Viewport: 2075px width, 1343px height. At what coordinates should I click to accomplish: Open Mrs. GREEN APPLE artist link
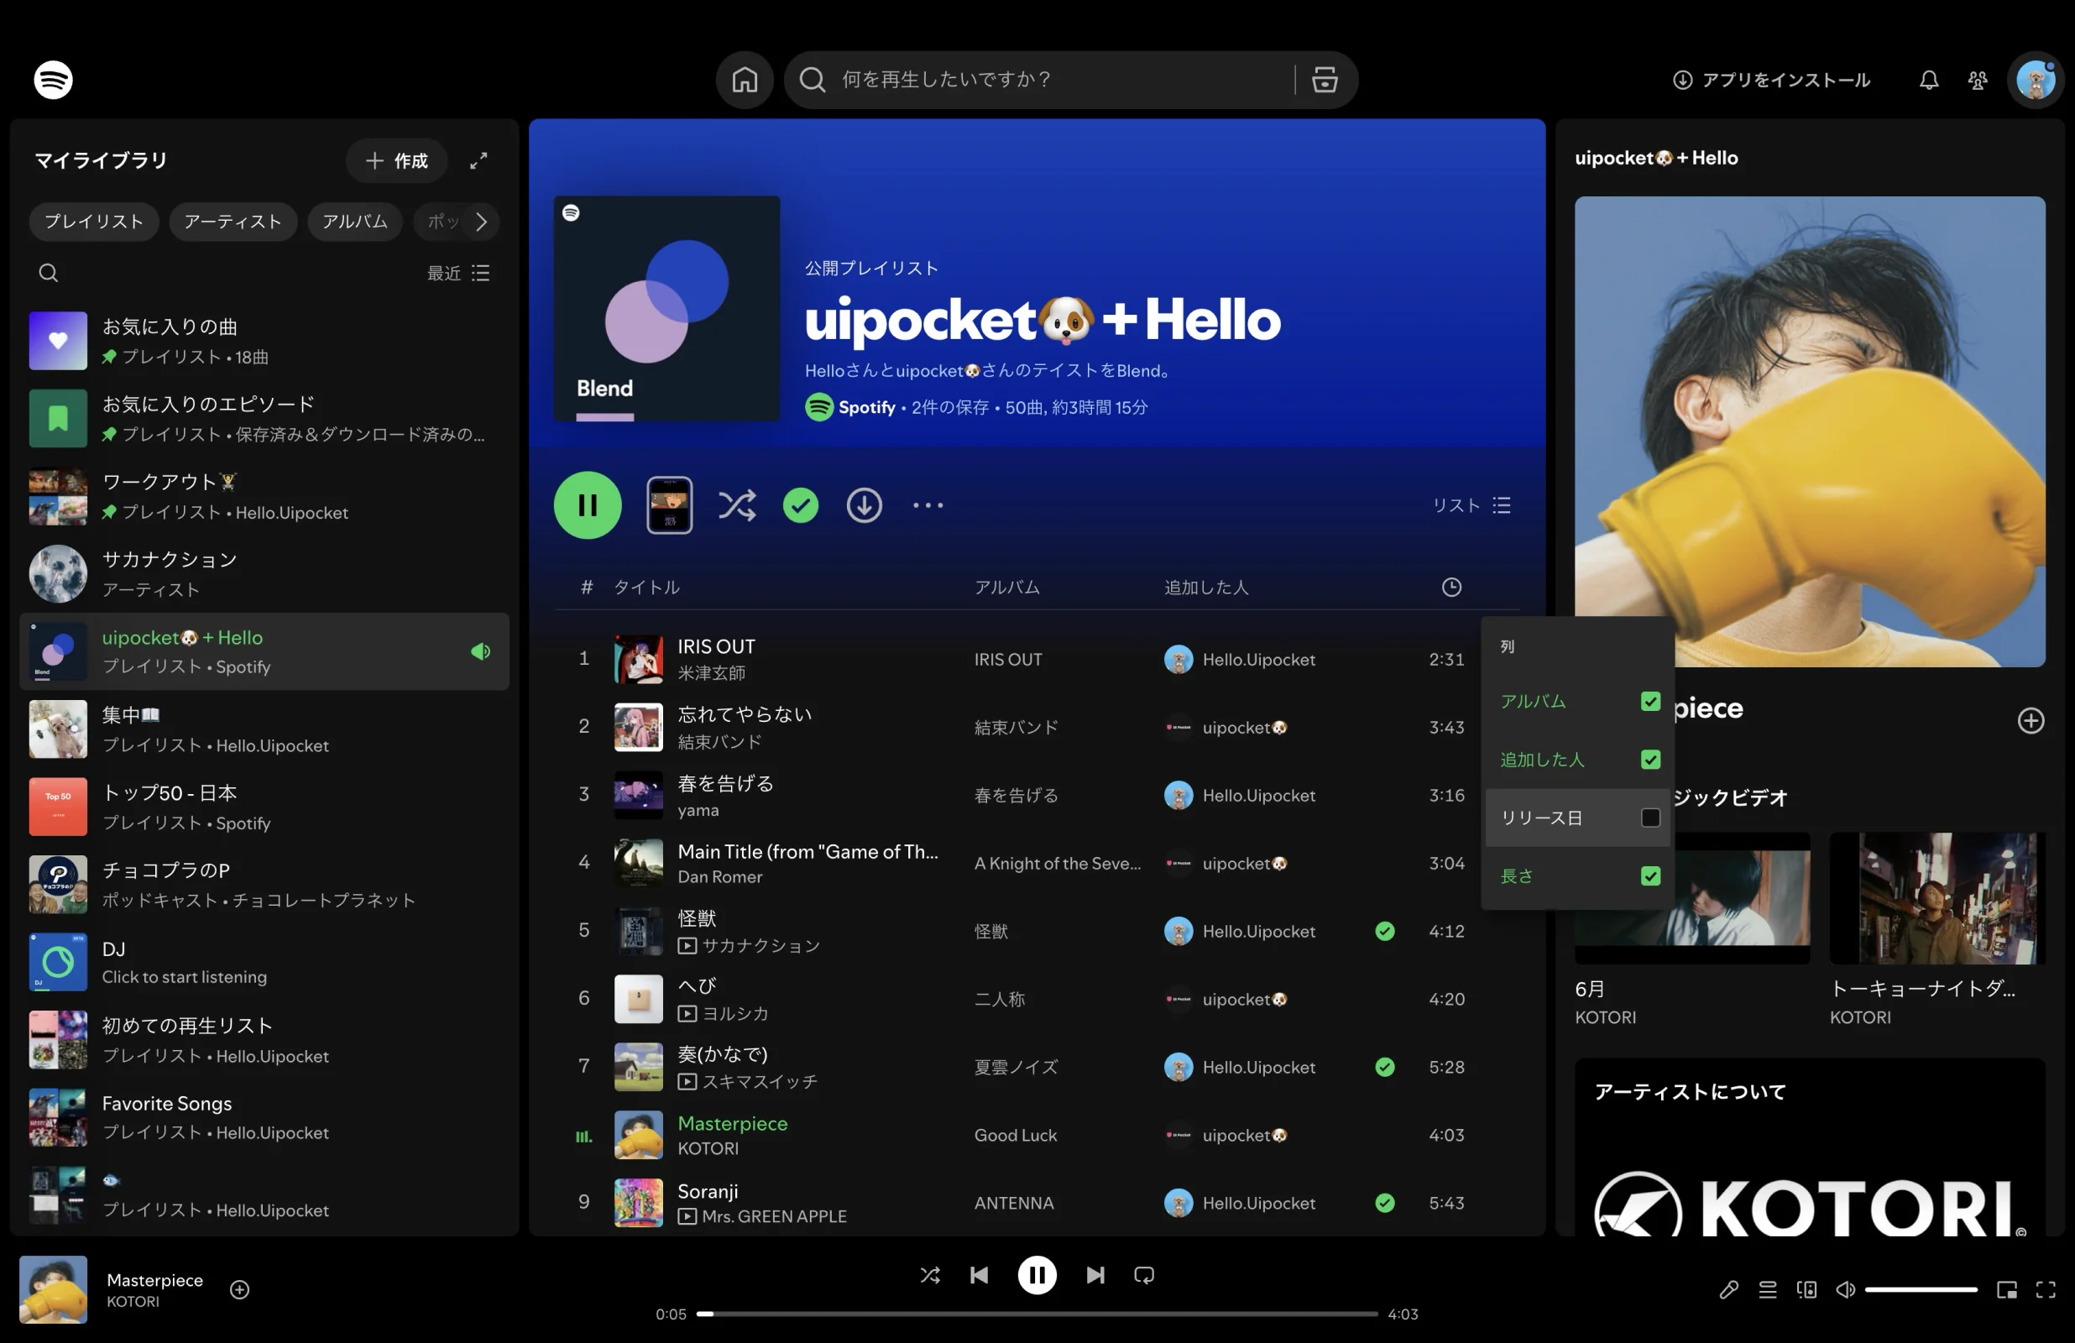774,1216
